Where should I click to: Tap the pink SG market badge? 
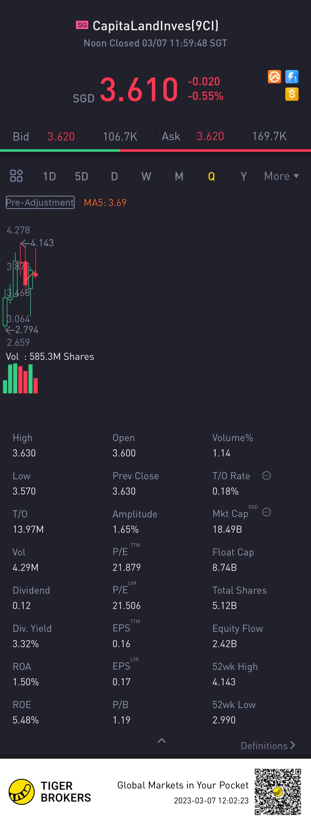(82, 25)
